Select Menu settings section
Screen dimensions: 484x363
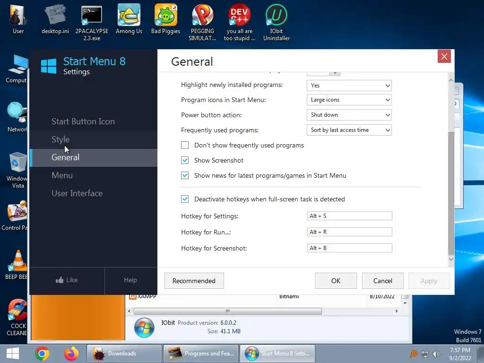click(94, 175)
